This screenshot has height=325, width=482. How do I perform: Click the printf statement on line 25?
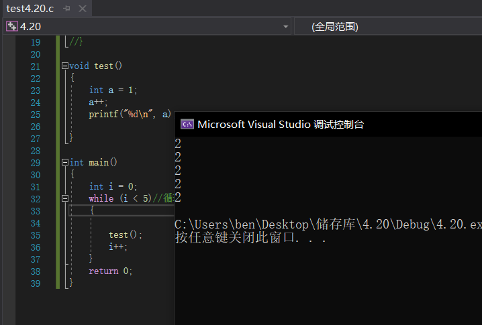(130, 114)
